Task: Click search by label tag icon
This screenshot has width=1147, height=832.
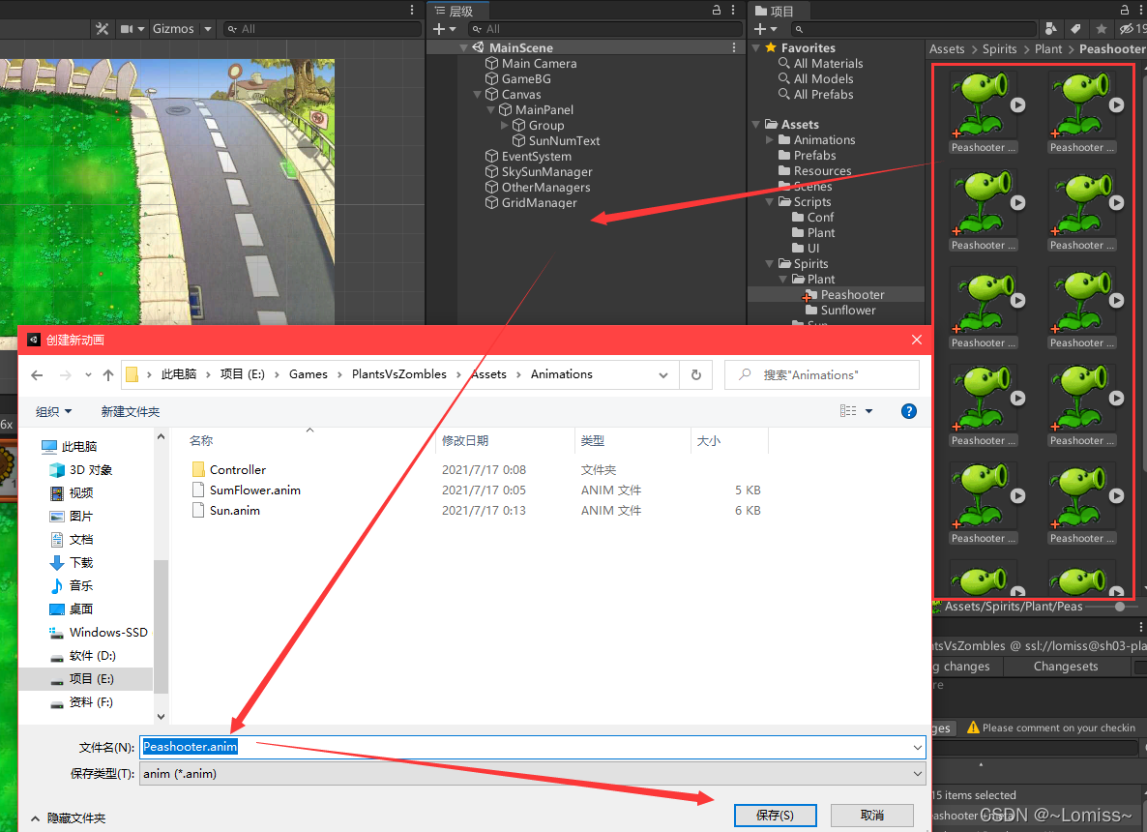Action: [1075, 28]
